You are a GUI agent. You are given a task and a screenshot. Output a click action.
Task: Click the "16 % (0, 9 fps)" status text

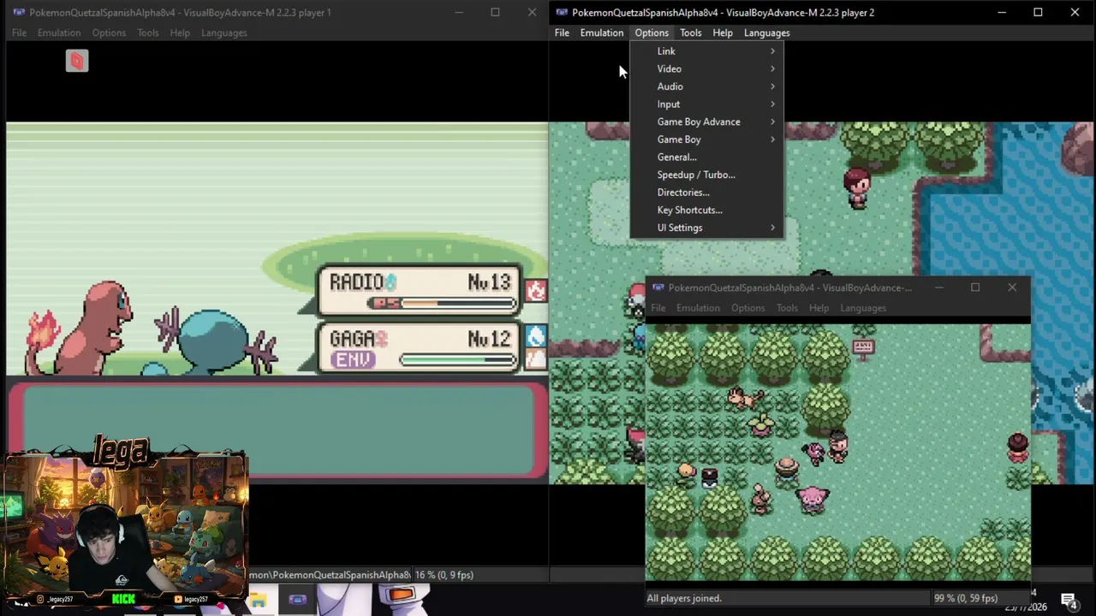444,575
